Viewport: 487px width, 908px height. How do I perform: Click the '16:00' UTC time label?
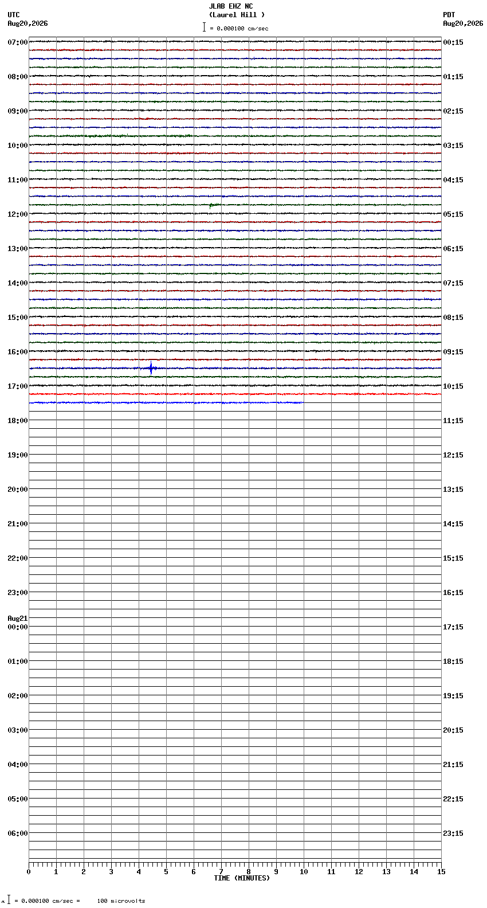click(18, 352)
